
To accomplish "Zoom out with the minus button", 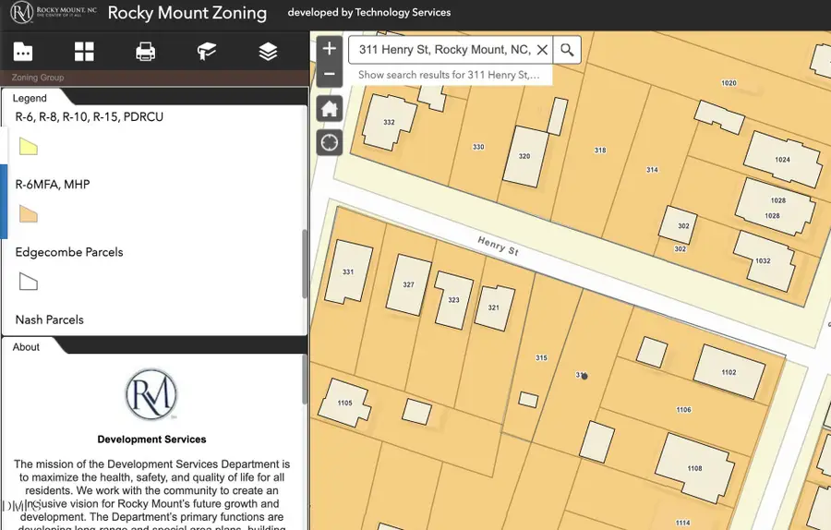I will (x=329, y=74).
